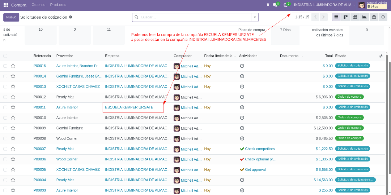This screenshot has height=195, width=391.
Task: Check the P00010 row checkbox
Action: coord(5,118)
